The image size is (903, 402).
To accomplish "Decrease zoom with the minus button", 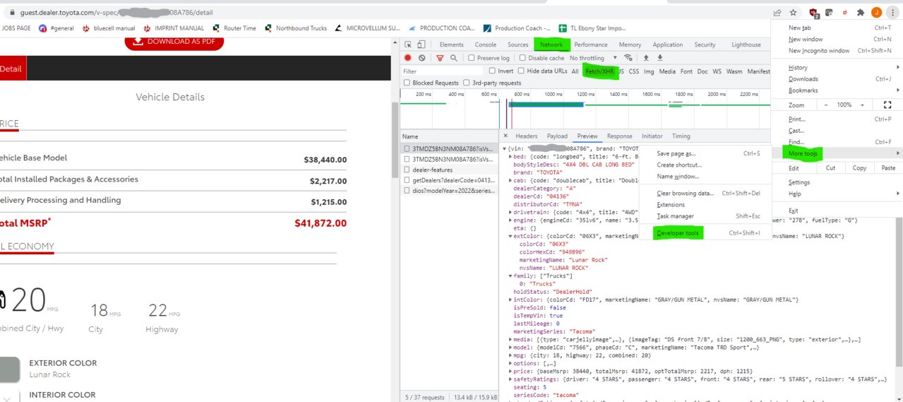I will [827, 105].
